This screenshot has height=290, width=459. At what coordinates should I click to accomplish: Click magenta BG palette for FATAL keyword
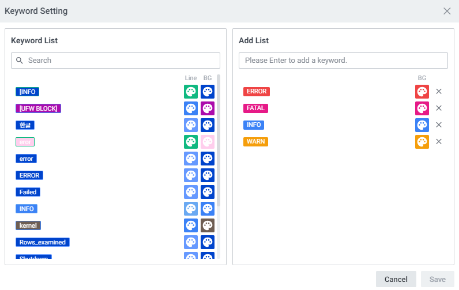tap(422, 108)
